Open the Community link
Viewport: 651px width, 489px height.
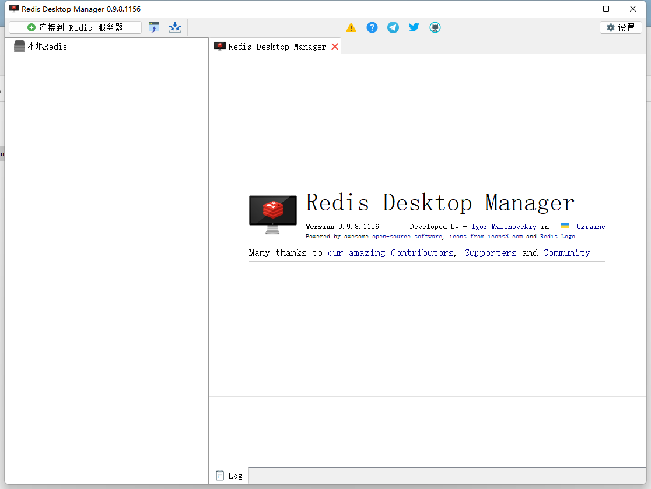(x=566, y=252)
